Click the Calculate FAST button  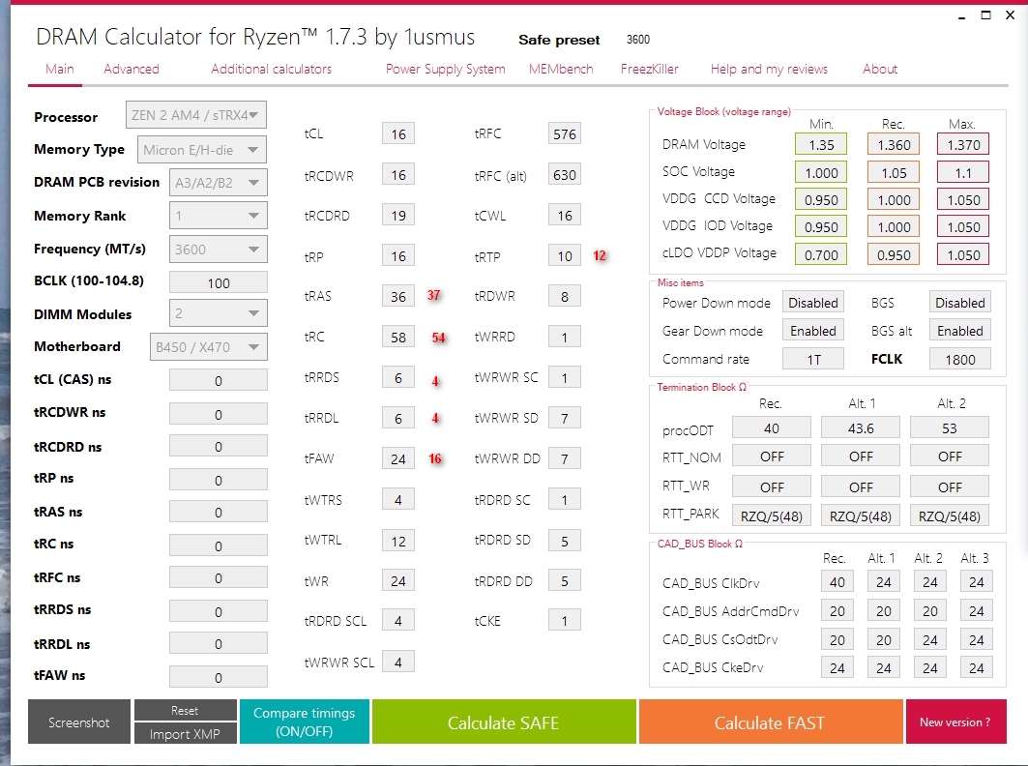pos(769,722)
